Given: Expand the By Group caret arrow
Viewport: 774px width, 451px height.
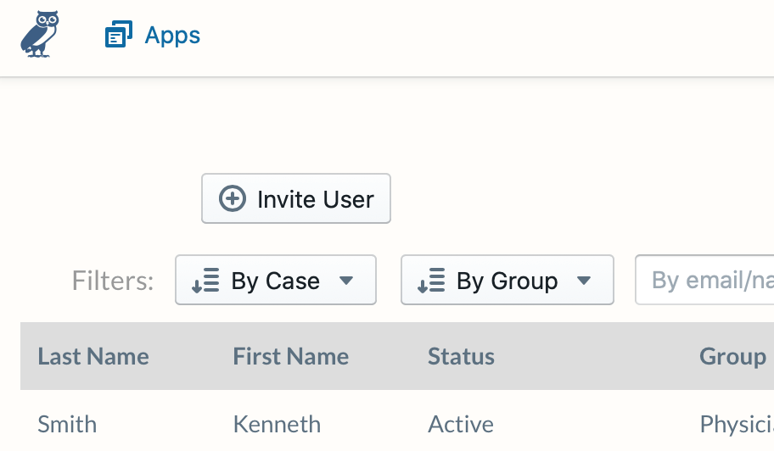Looking at the screenshot, I should click(x=584, y=281).
